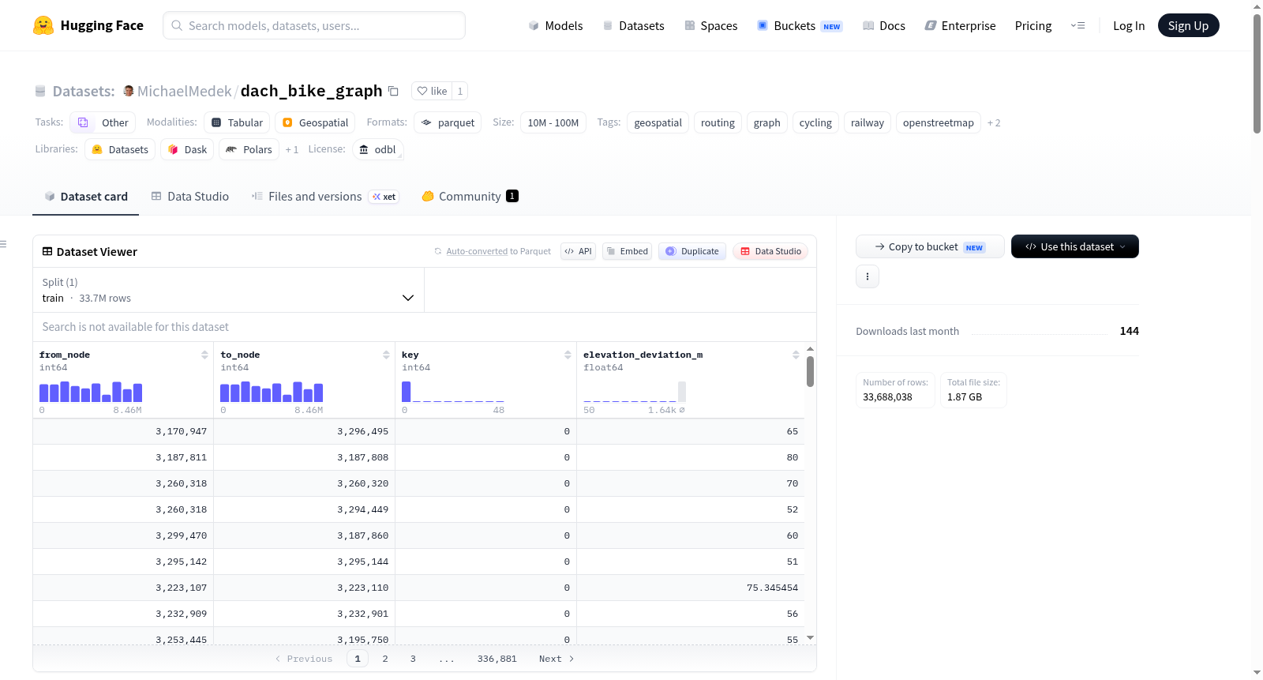Viewport: 1263px width, 680px height.
Task: Click the parquet format tag
Action: (x=448, y=122)
